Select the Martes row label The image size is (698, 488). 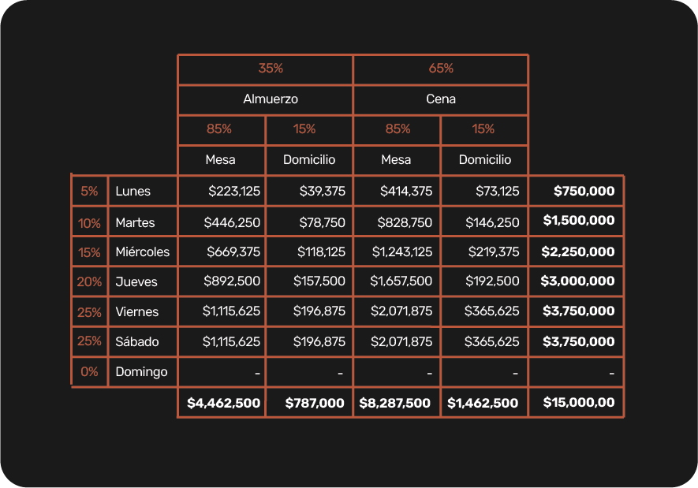(x=135, y=222)
